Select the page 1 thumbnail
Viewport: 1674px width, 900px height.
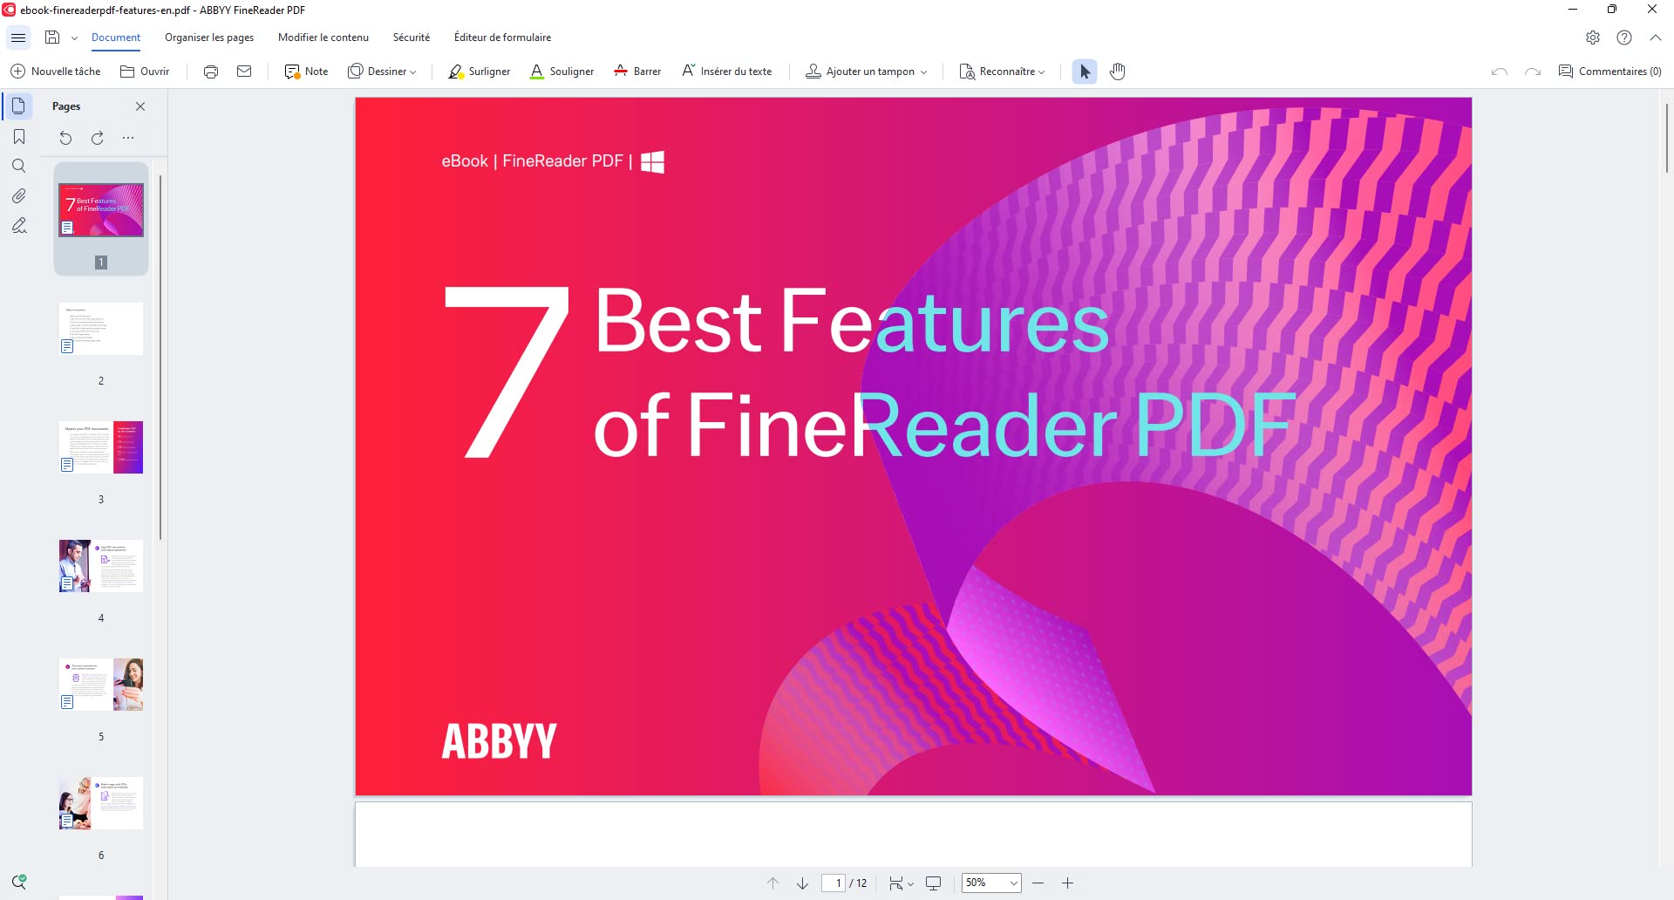[x=101, y=210]
